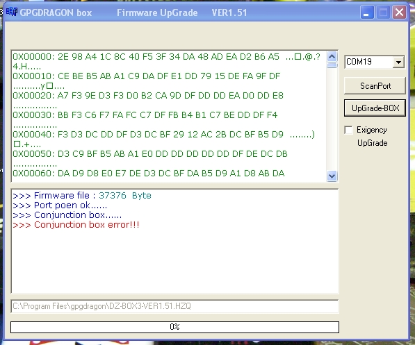The width and height of the screenshot is (415, 345).
Task: Click the disabled maximize button
Action: (x=383, y=12)
